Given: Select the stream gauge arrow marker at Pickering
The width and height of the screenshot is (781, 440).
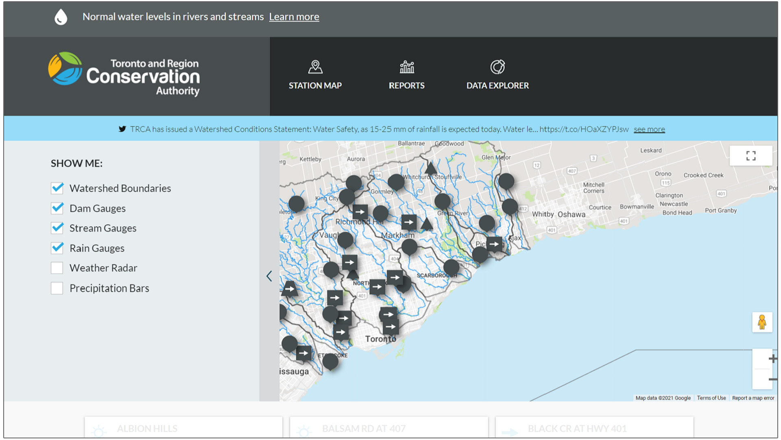Looking at the screenshot, I should click(x=494, y=244).
